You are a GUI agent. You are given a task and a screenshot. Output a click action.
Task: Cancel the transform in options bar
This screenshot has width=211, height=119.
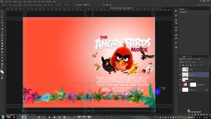(x=107, y=5)
